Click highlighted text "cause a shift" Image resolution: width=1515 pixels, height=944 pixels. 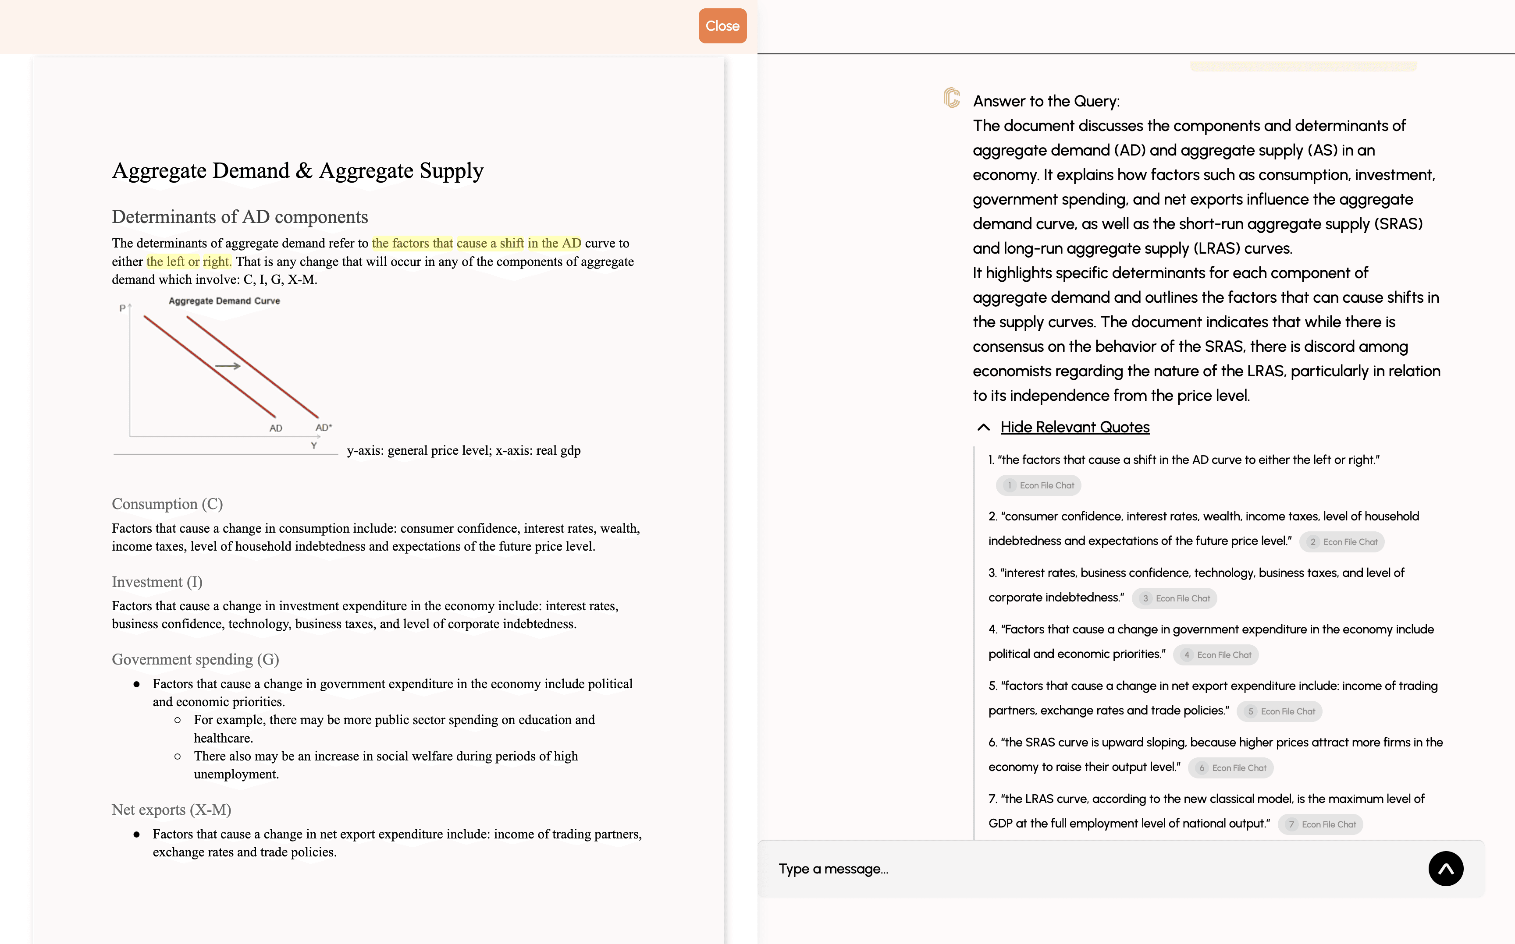(x=490, y=243)
